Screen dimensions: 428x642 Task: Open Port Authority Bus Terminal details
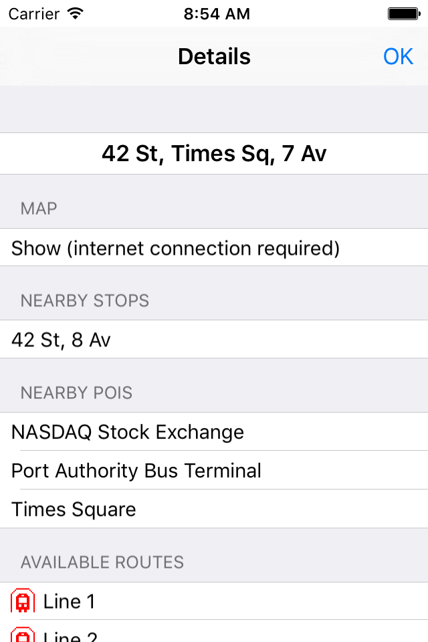[136, 471]
